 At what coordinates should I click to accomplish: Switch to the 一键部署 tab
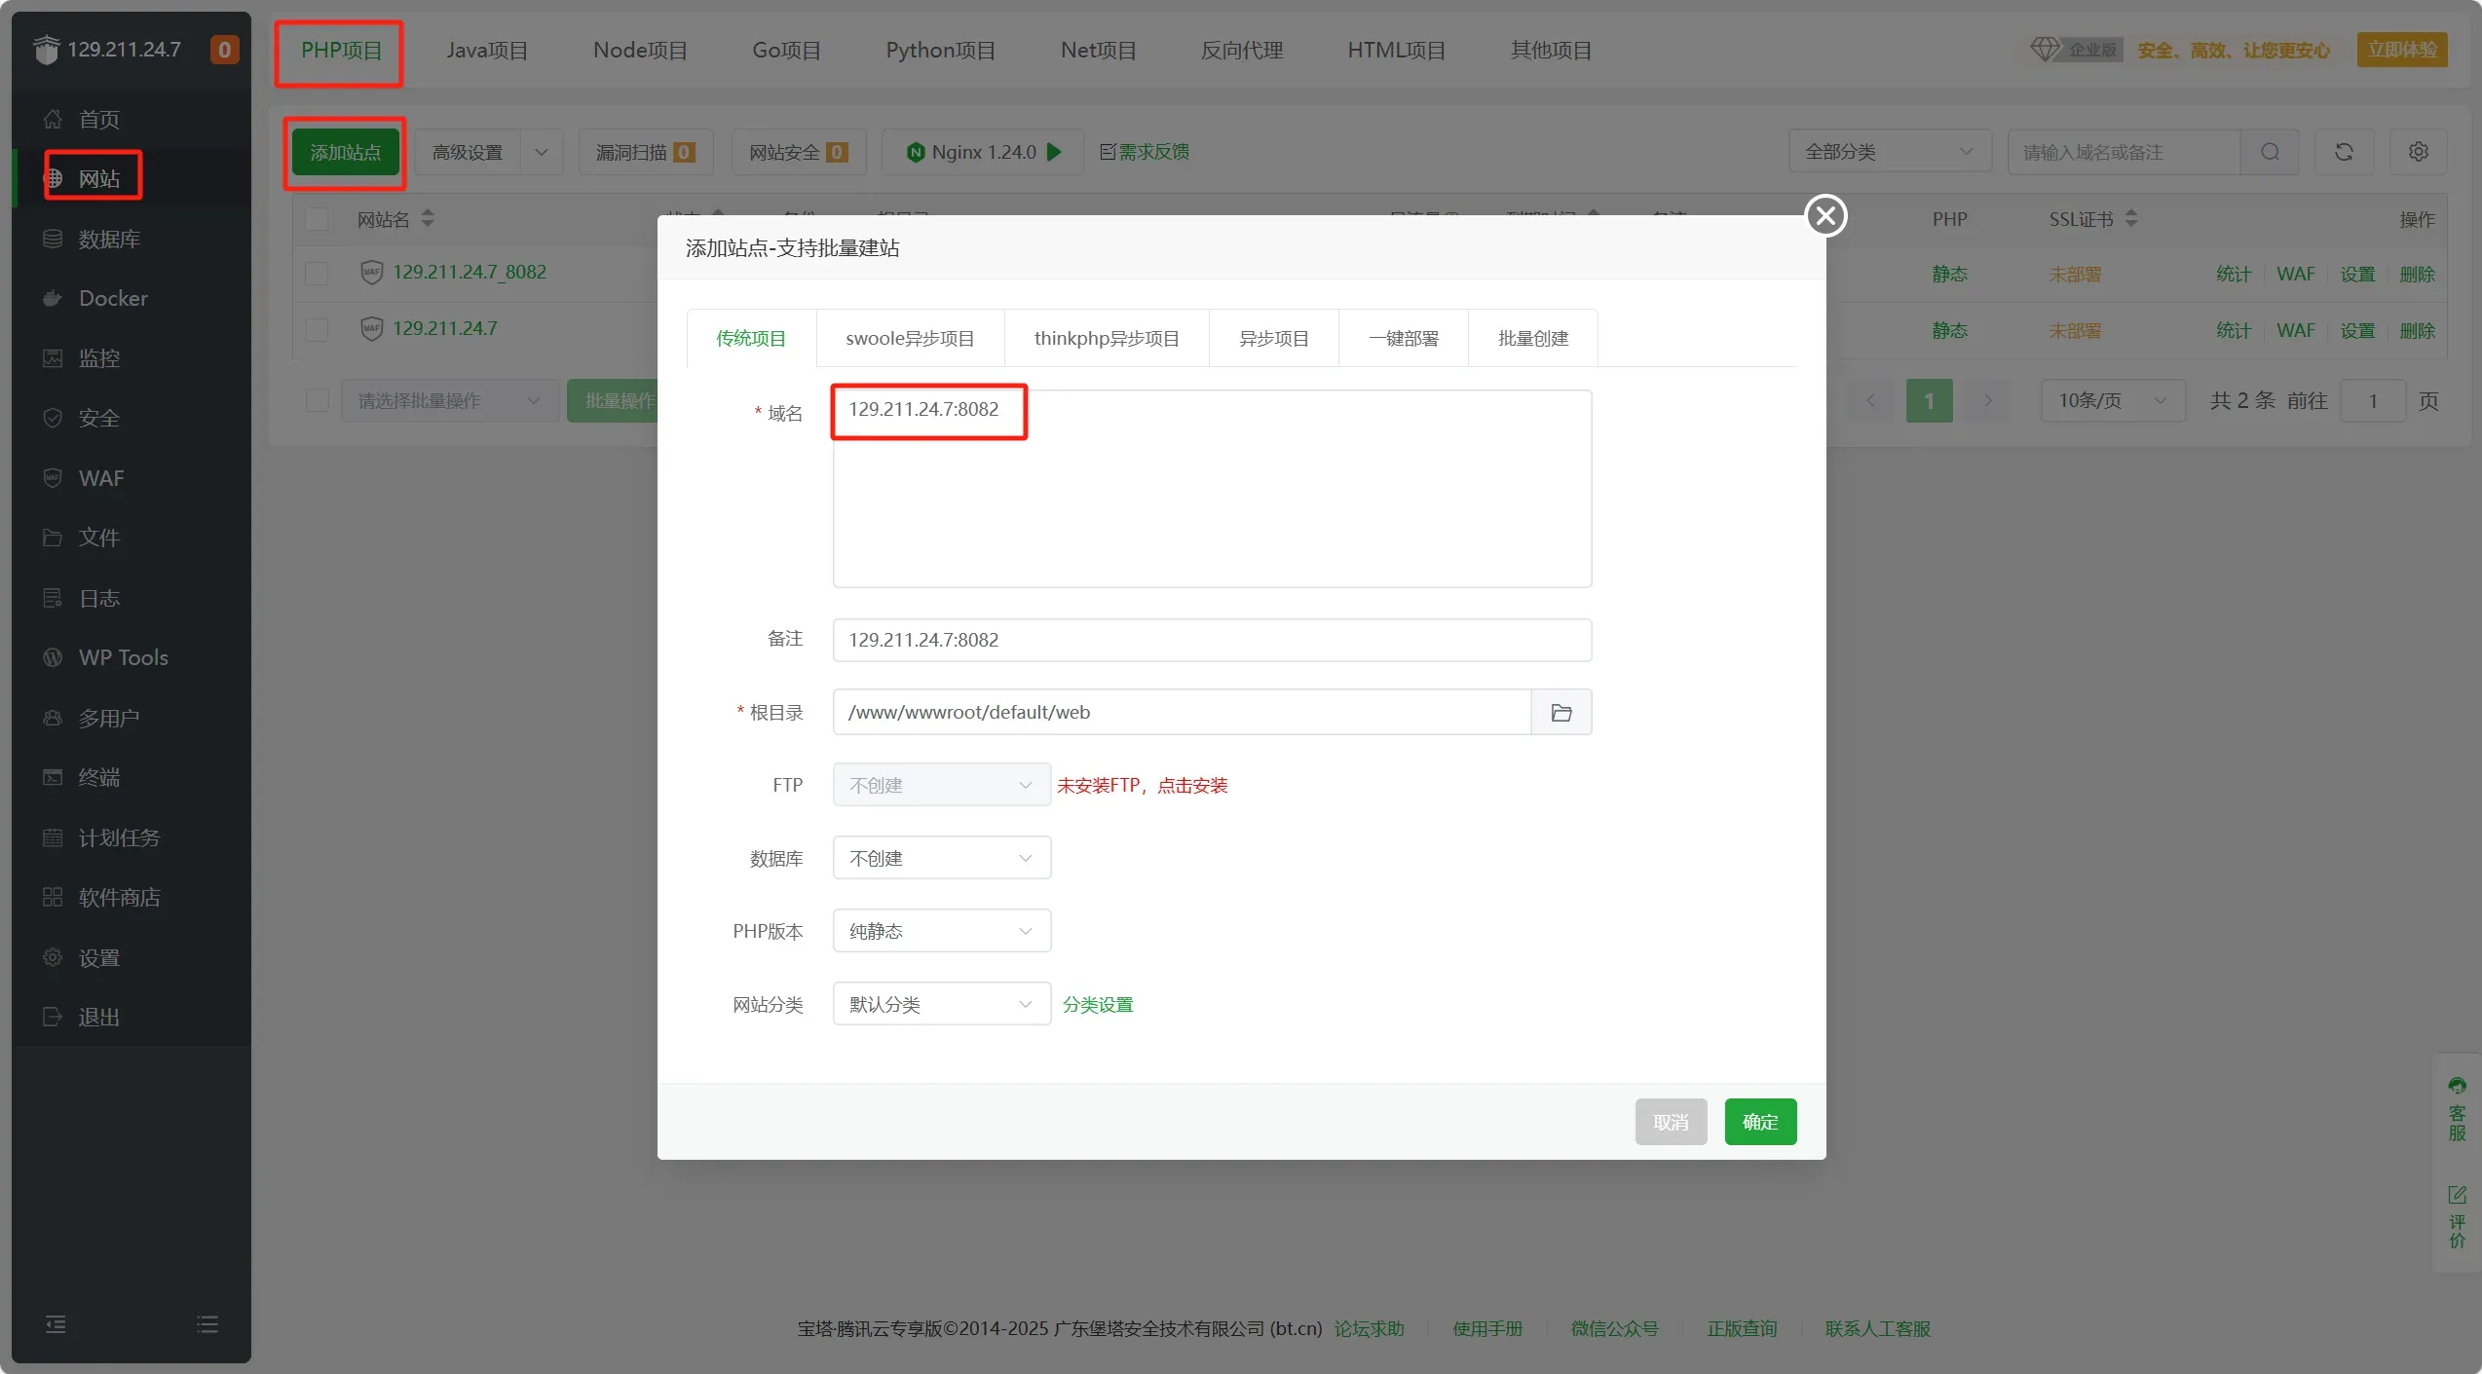[1403, 339]
